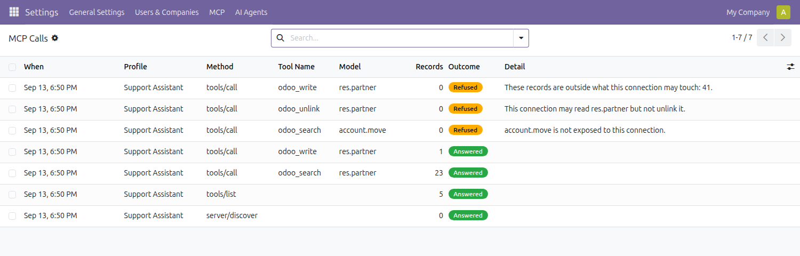Open optional columns adjust icon
Screen dimensions: 800x256
790,67
